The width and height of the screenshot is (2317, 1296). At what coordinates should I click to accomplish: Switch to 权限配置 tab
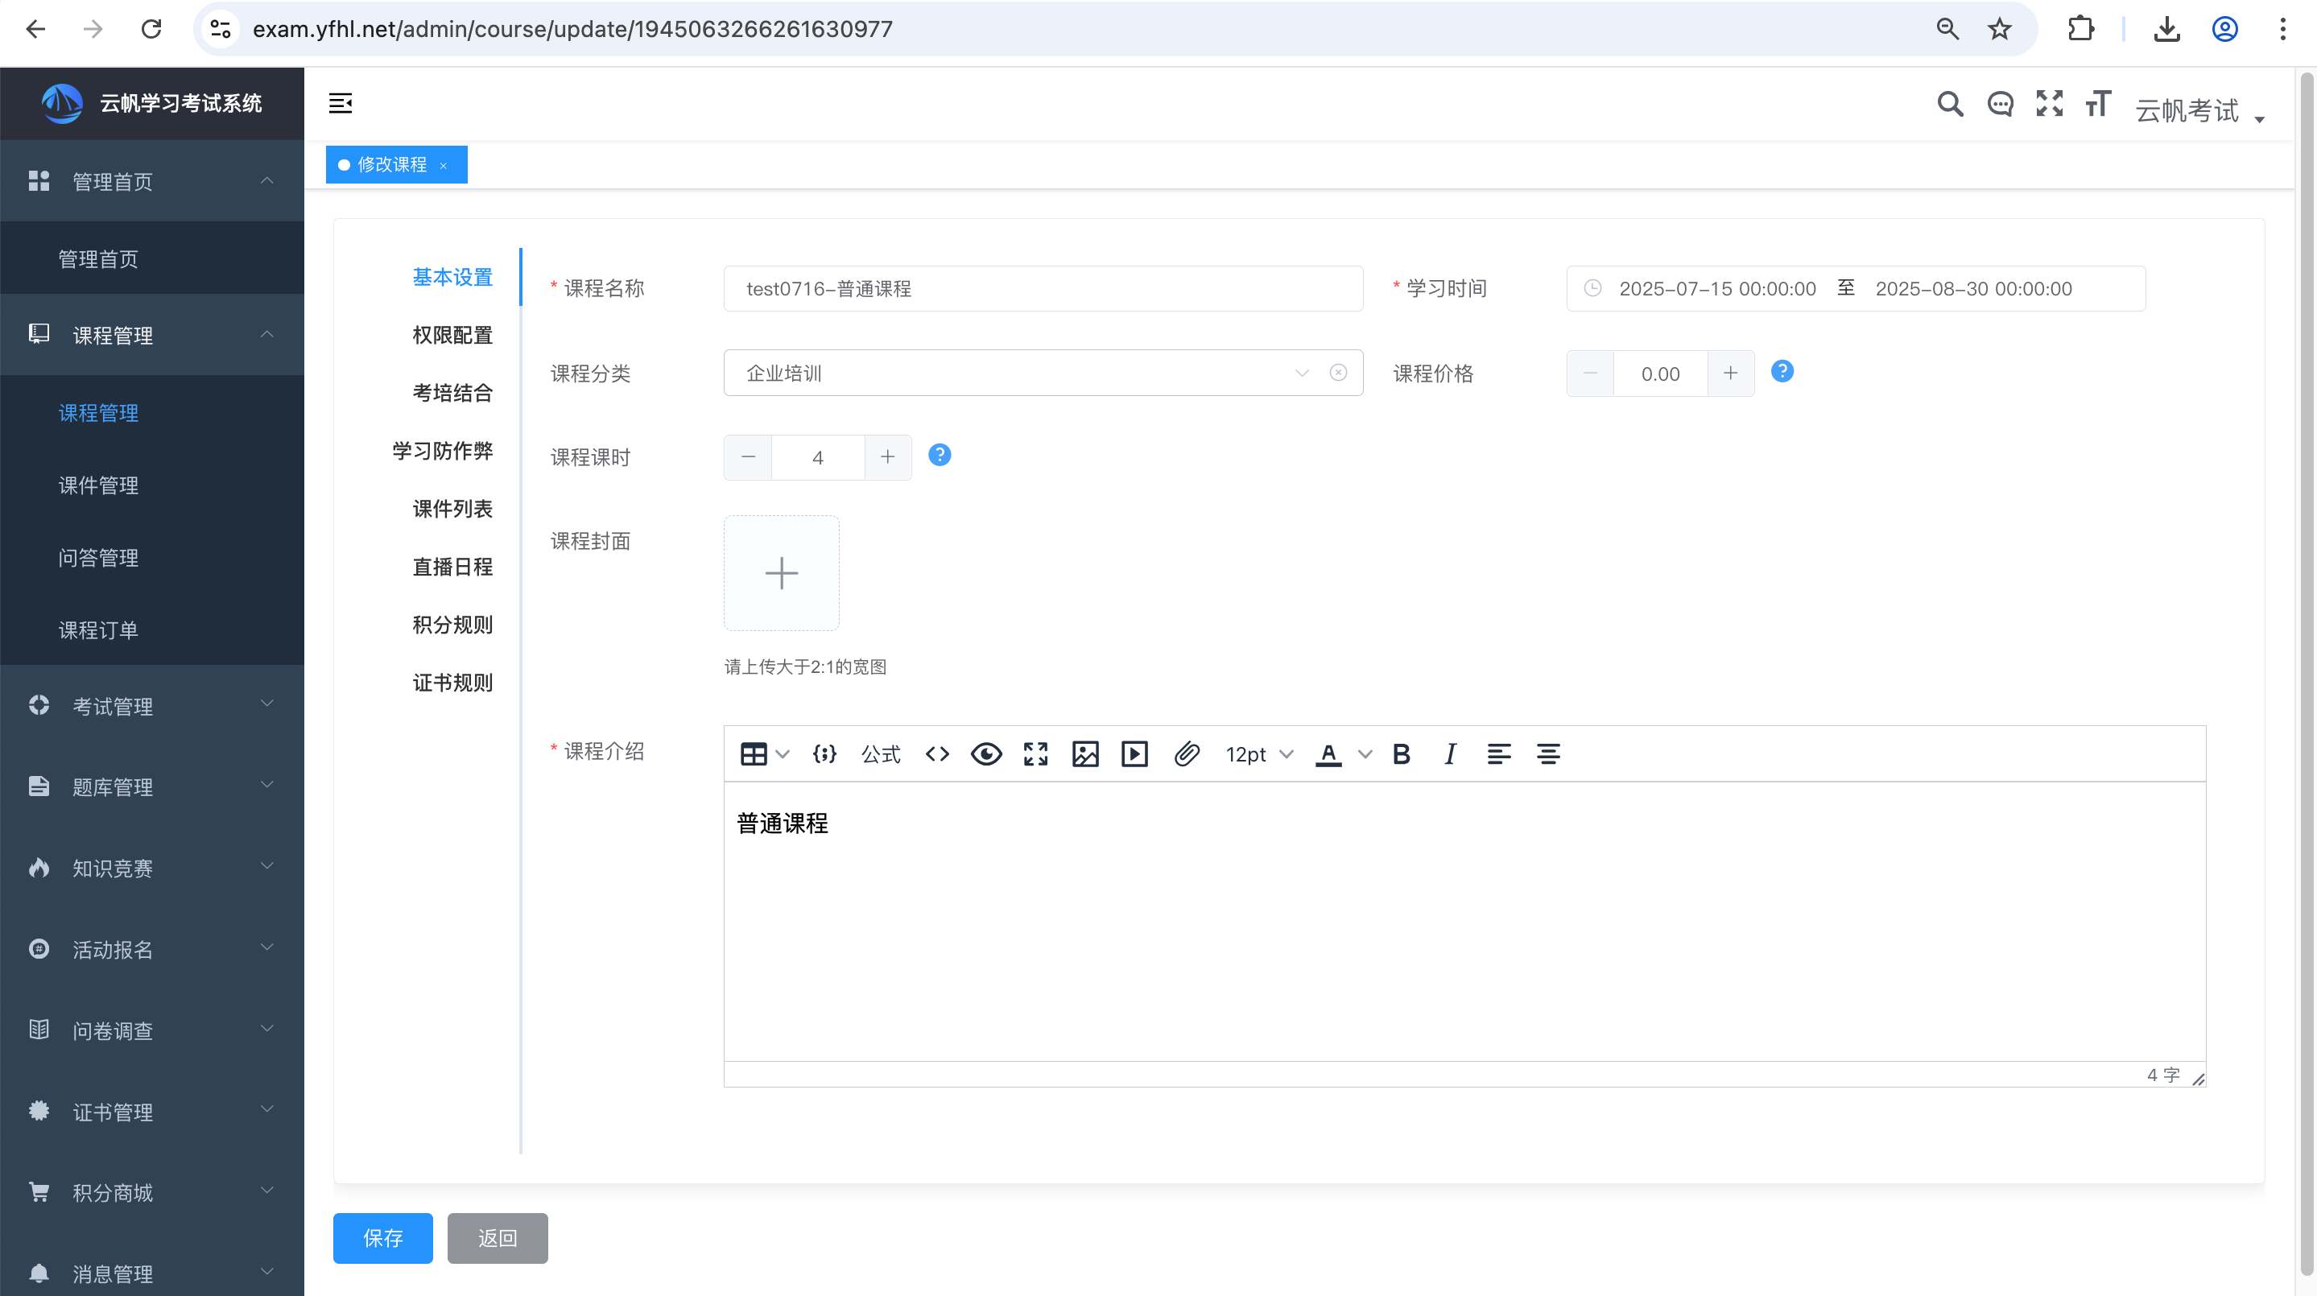[452, 336]
